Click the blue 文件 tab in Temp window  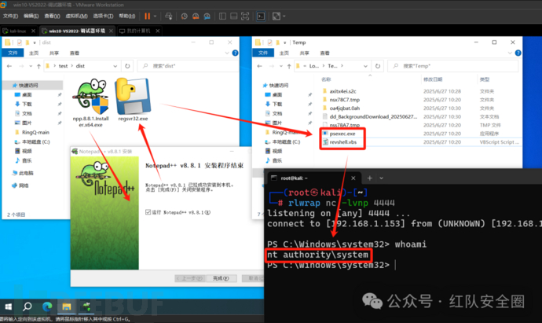click(263, 53)
